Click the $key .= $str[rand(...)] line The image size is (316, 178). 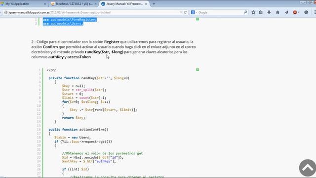(x=103, y=110)
